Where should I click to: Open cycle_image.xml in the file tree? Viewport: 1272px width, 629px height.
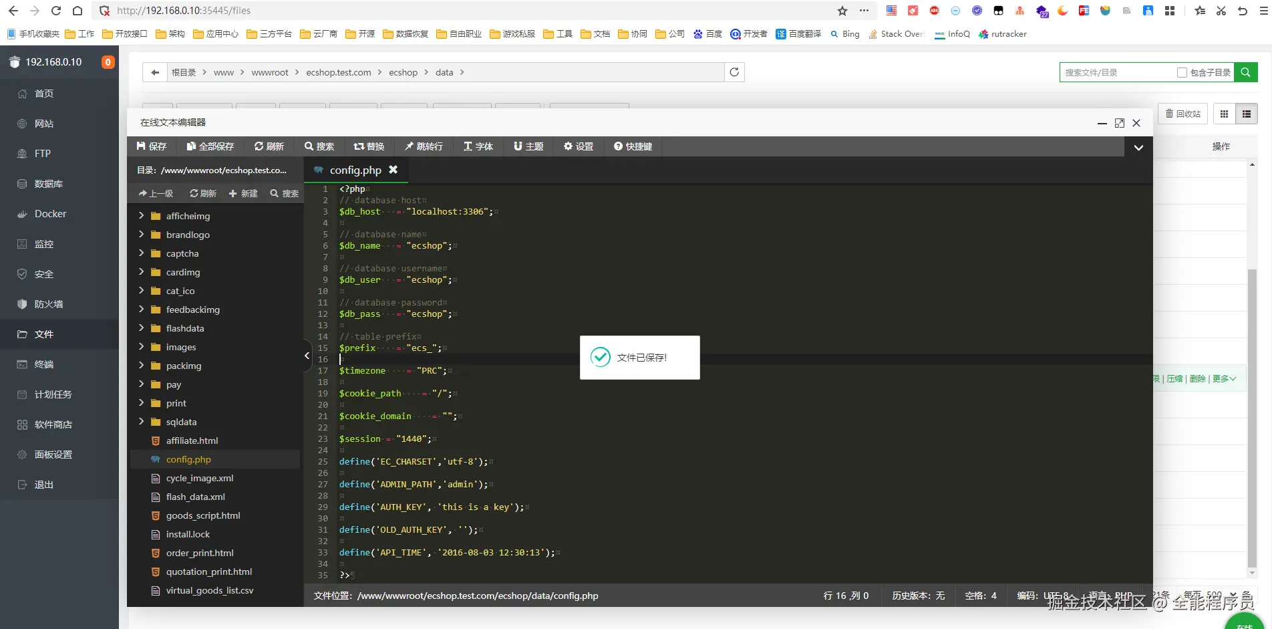pyautogui.click(x=200, y=478)
